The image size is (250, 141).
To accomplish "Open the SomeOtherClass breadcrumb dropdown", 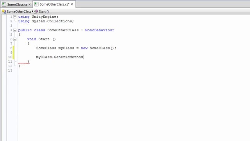I will pos(19,11).
